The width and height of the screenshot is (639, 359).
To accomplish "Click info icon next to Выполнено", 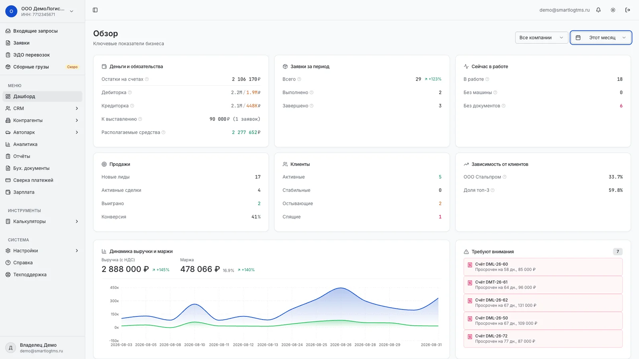I will (x=312, y=93).
